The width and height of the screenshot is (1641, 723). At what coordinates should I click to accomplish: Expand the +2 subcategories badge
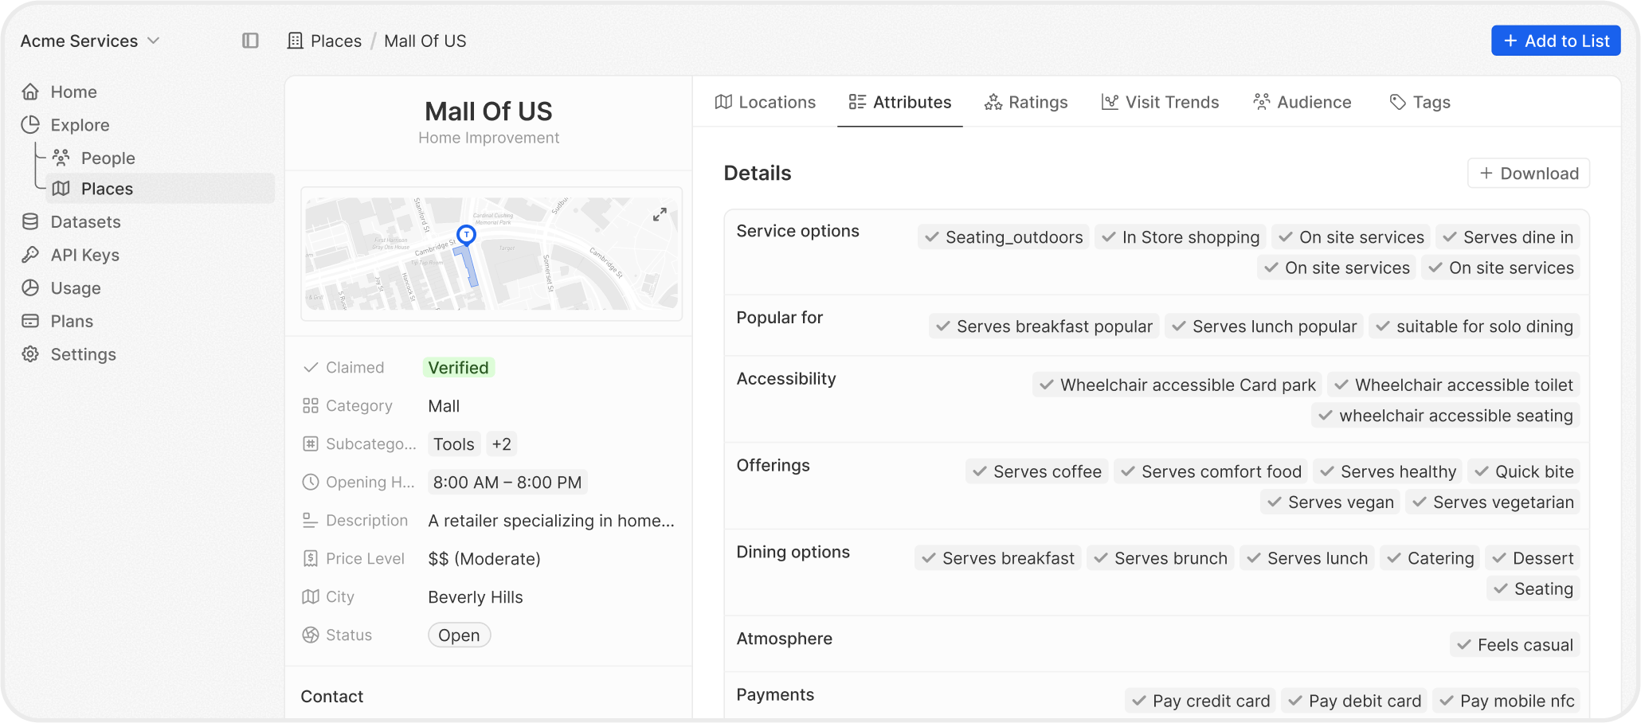[x=501, y=444]
